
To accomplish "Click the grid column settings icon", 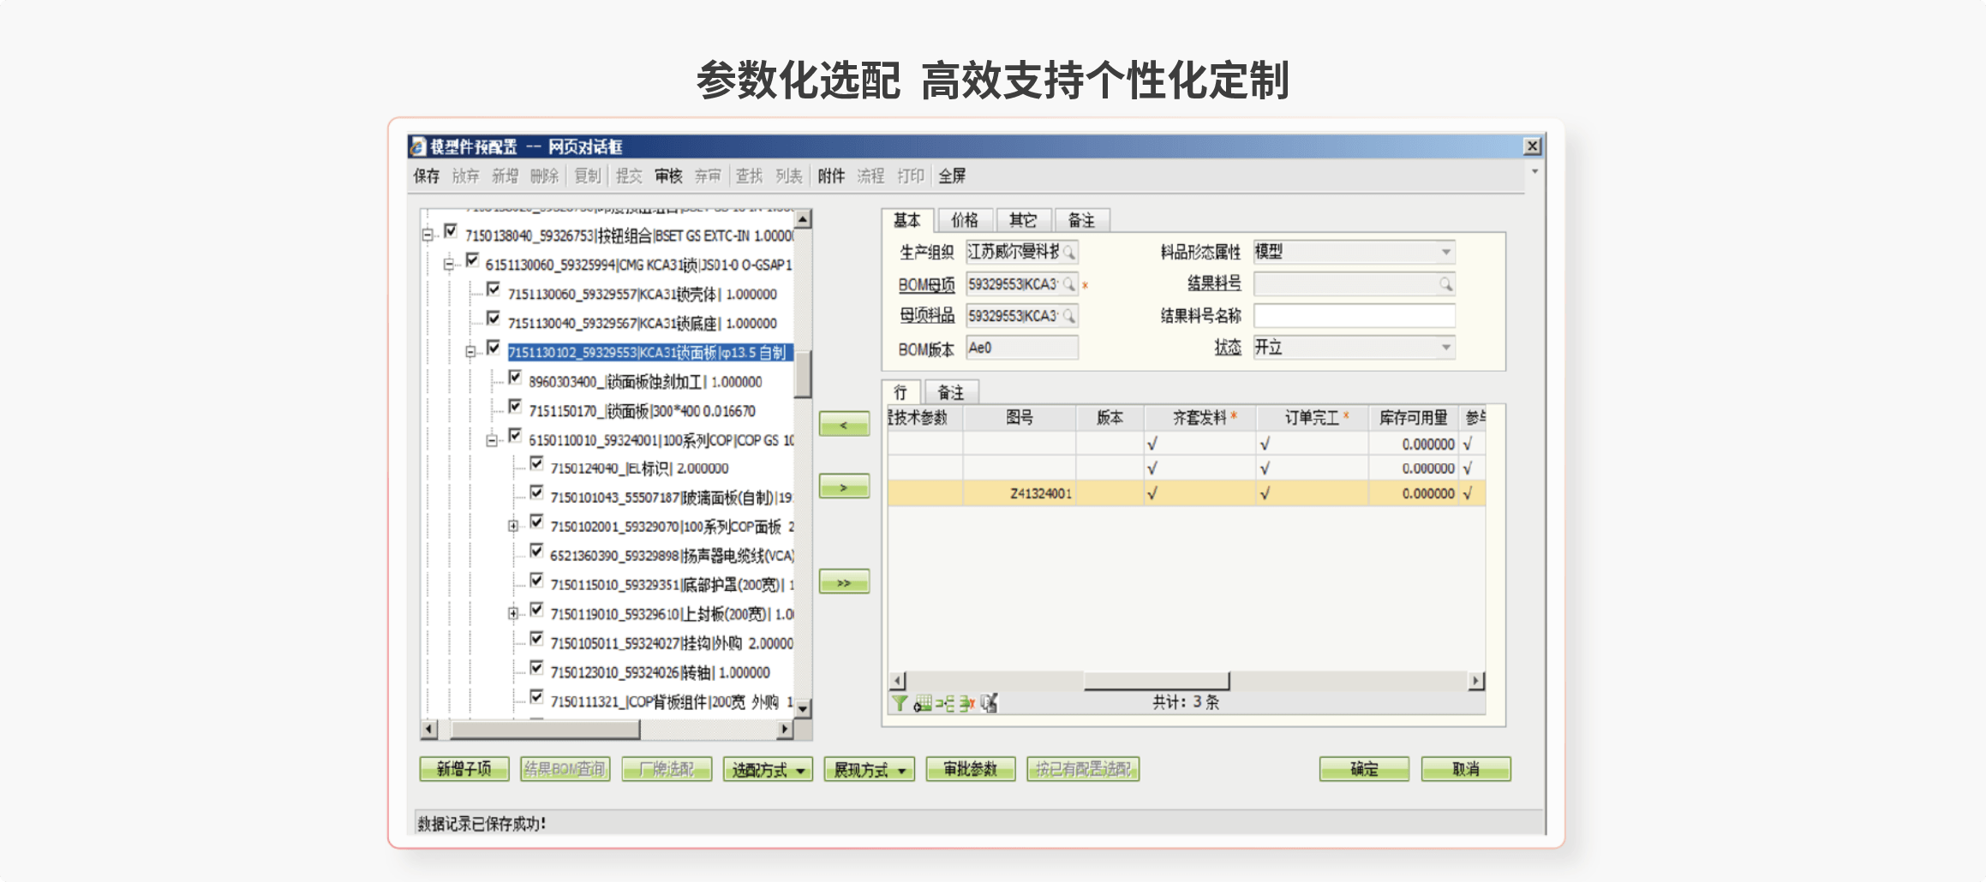I will tap(922, 704).
